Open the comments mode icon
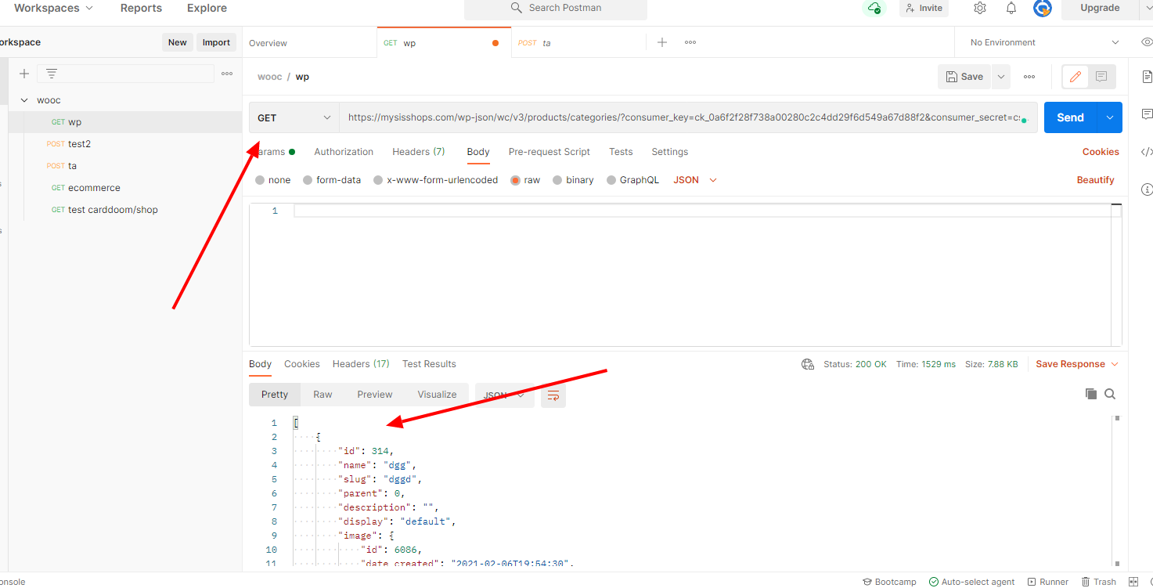The image size is (1153, 588). 1101,77
